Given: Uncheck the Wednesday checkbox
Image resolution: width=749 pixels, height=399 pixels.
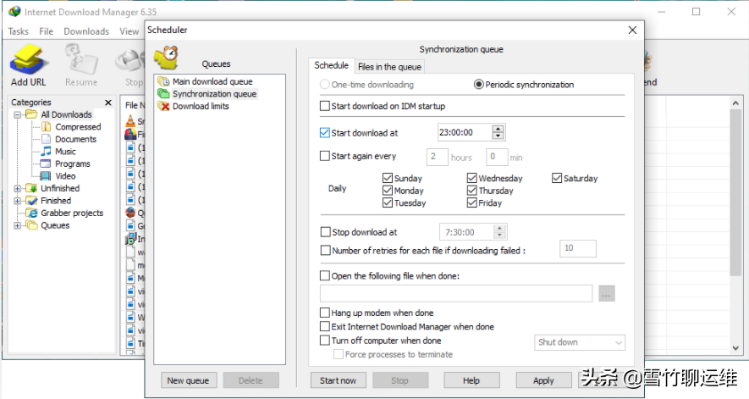Looking at the screenshot, I should tap(472, 178).
